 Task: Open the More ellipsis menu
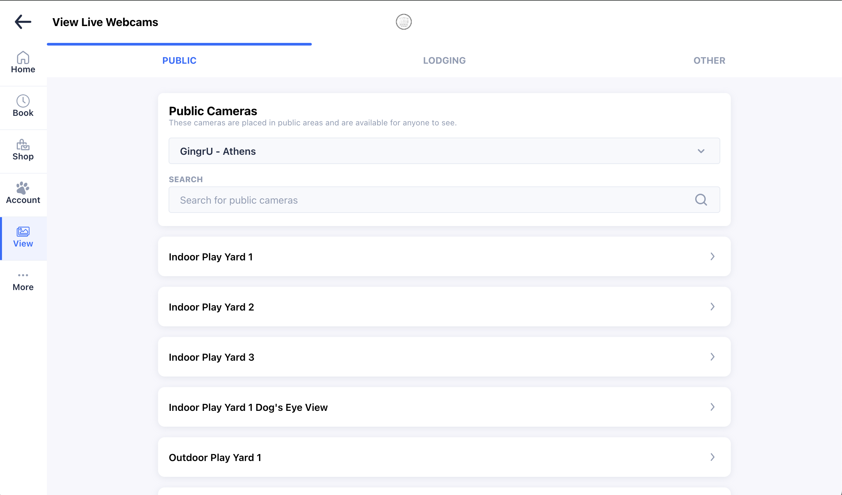coord(23,276)
